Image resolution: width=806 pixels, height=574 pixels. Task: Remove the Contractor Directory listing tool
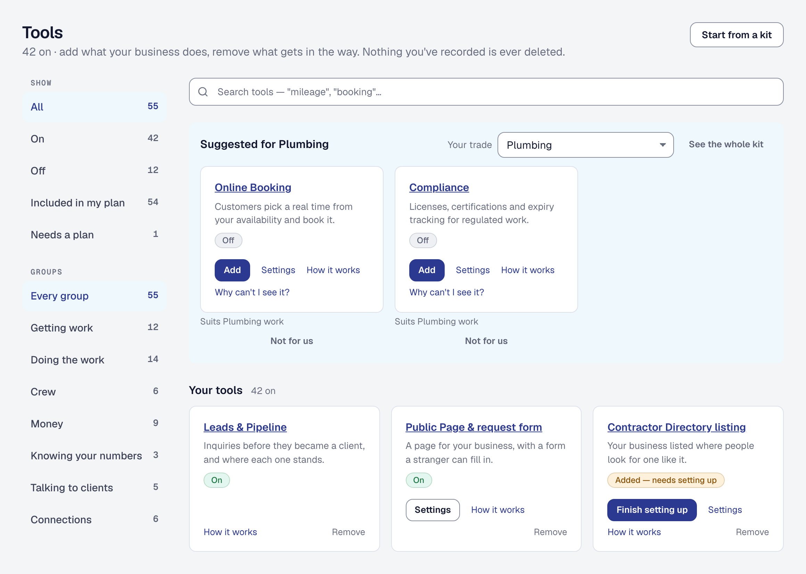pos(752,532)
